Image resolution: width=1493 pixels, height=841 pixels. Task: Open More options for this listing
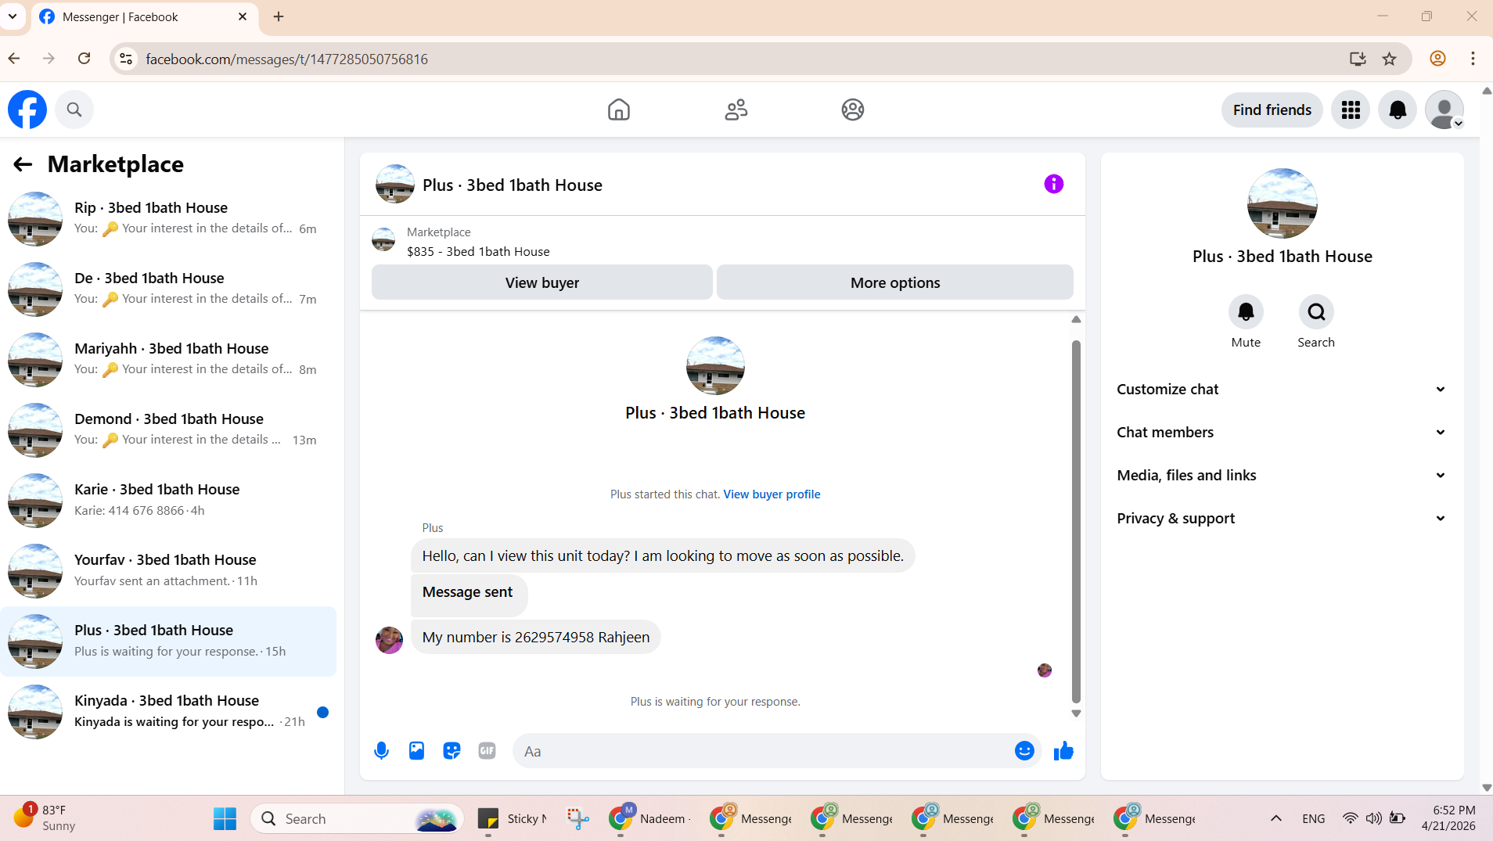[895, 282]
